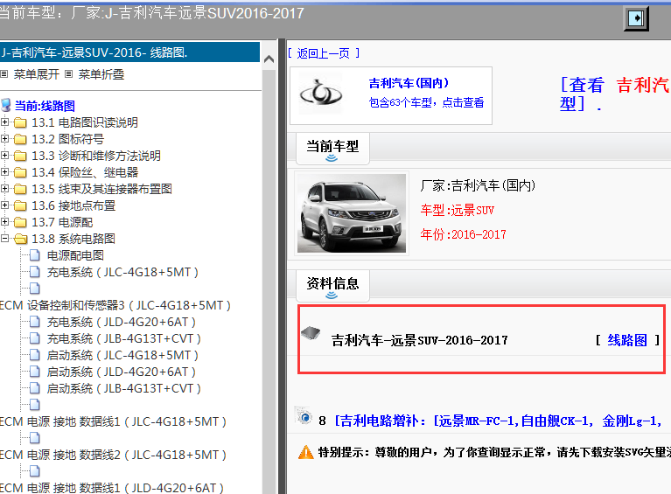Click the icon before item 8 吉利电路增补
Viewport: 671px width, 494px height.
pyautogui.click(x=304, y=415)
